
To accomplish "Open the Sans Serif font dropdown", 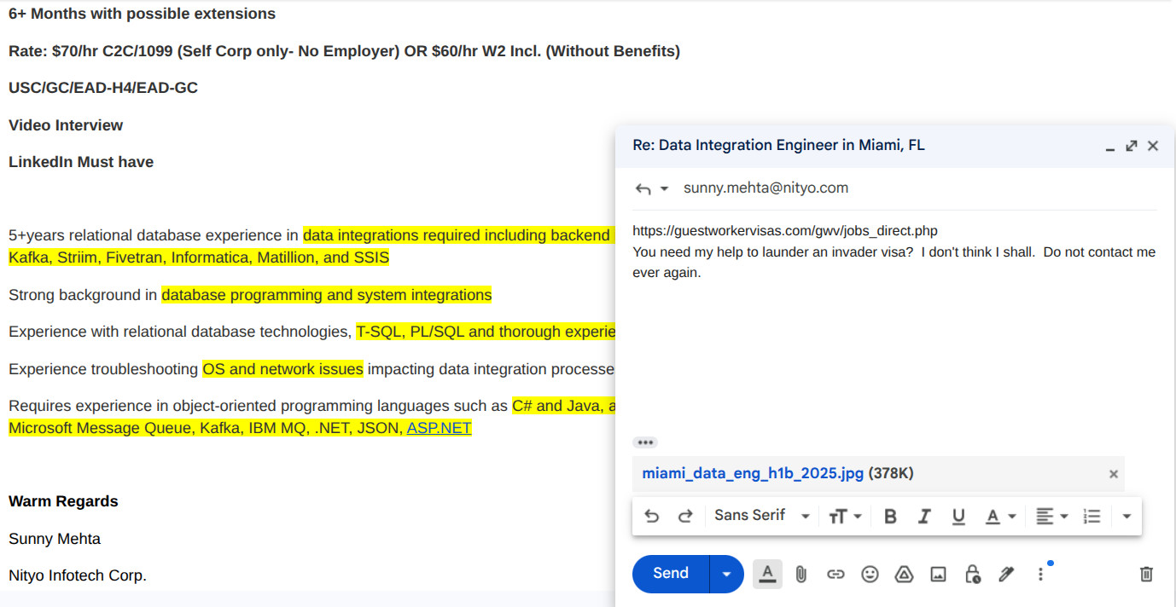I will click(761, 516).
